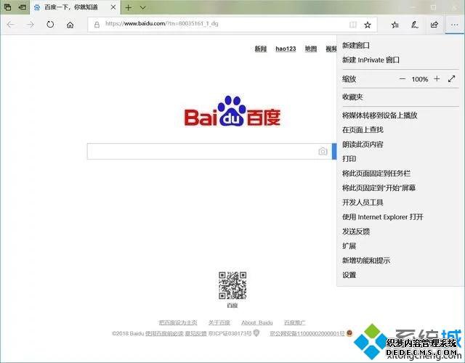The image size is (465, 363).
Task: Click the 100% zoom level value
Action: click(x=420, y=79)
